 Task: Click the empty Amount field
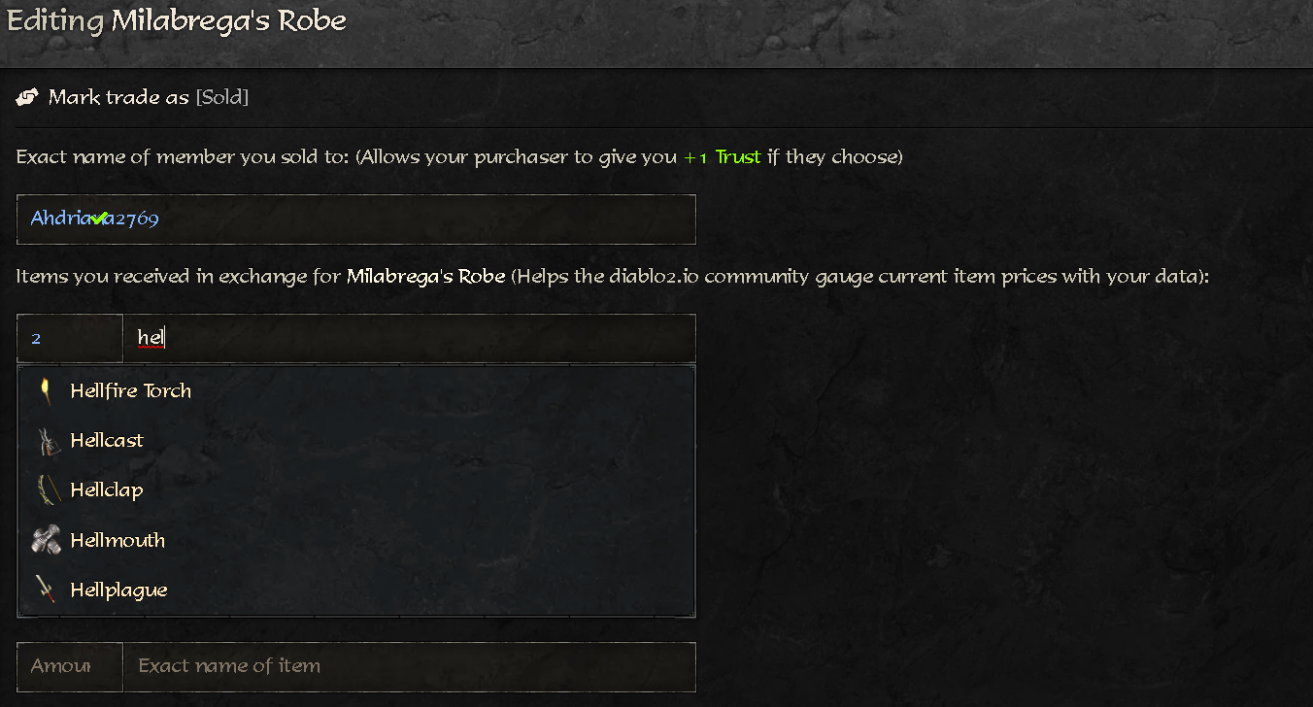70,666
